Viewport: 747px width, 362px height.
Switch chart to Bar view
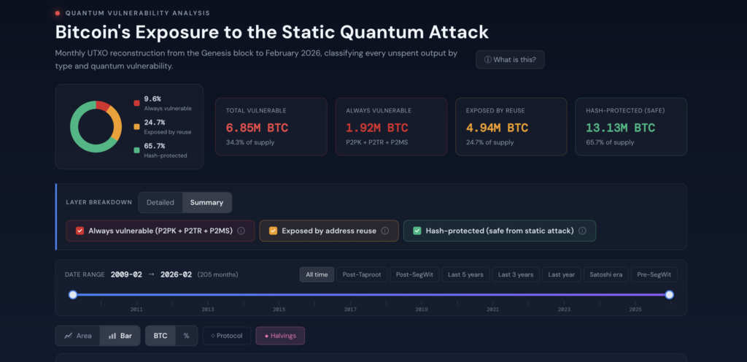tap(120, 336)
